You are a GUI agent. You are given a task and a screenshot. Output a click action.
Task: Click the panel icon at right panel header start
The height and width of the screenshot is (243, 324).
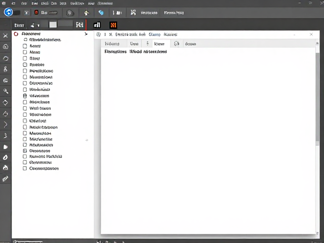pyautogui.click(x=99, y=34)
